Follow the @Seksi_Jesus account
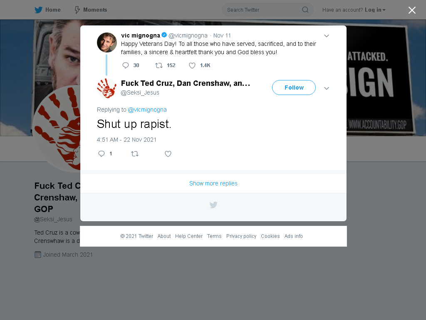Screen dimensions: 426x320 point(294,87)
